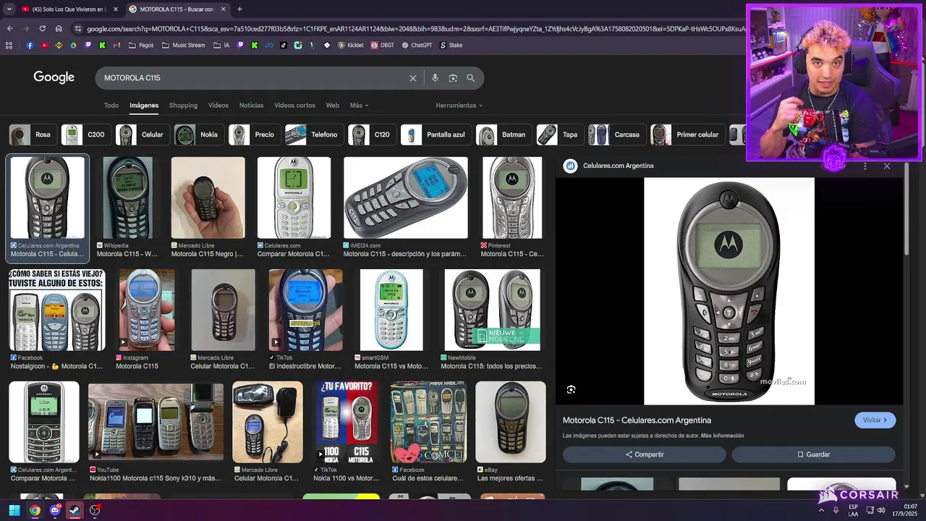This screenshot has height=521, width=926.
Task: Open the apps grid in bookmarks bar
Action: pos(9,45)
